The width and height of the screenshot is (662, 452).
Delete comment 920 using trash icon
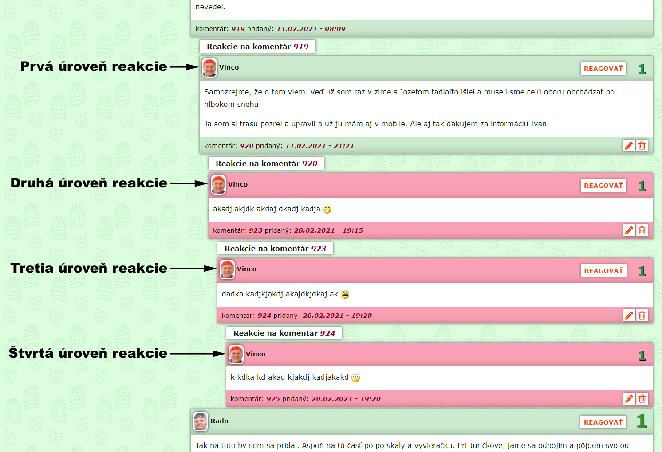tap(642, 146)
